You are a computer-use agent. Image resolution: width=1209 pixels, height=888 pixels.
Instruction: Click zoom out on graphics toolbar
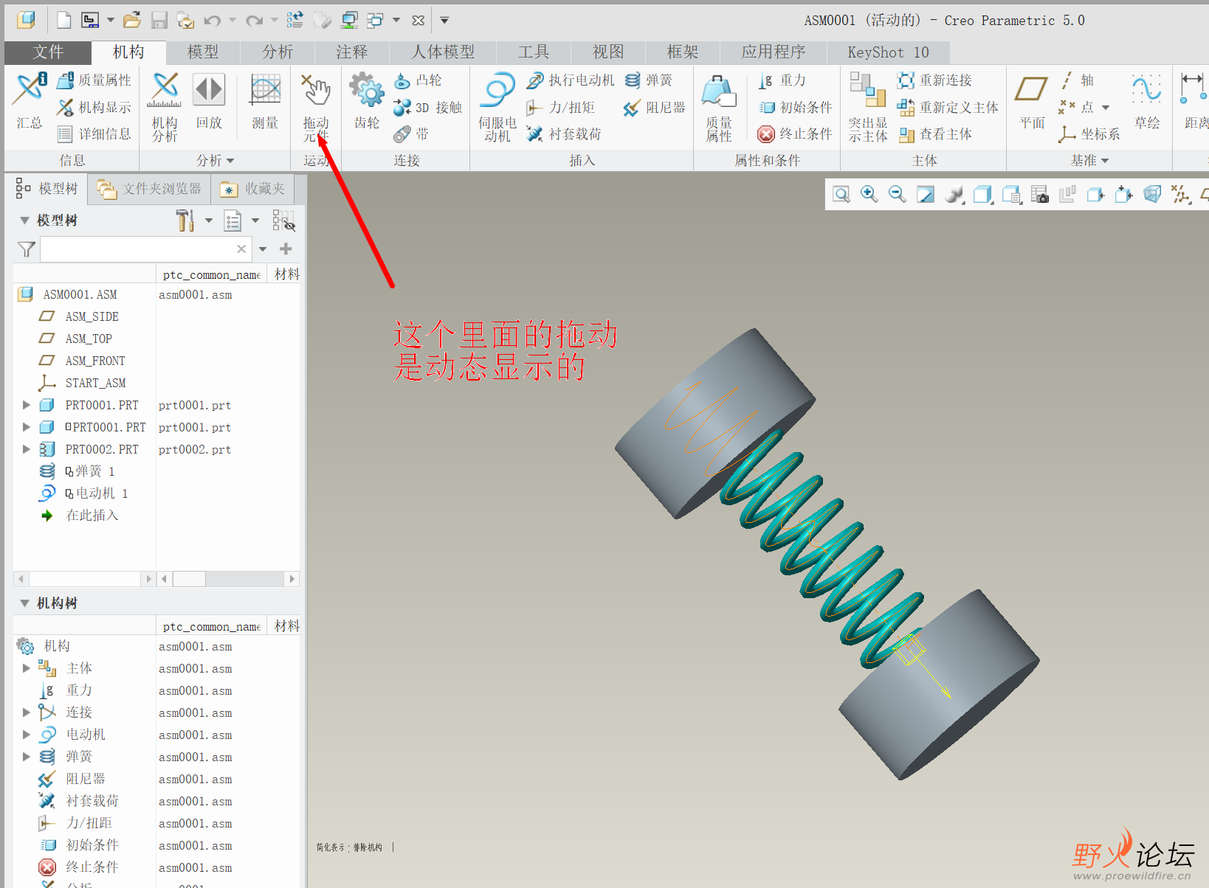pyautogui.click(x=897, y=194)
